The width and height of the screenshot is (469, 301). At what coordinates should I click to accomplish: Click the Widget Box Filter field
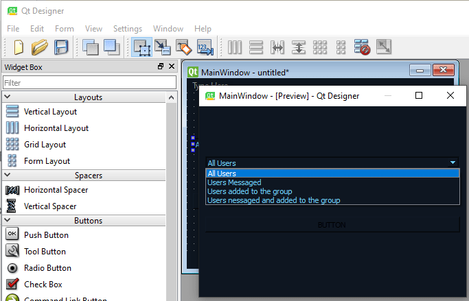[x=89, y=82]
